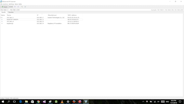The height and width of the screenshot is (104, 184).
Task: Switch to the Favorites tab
Action: tap(11, 12)
